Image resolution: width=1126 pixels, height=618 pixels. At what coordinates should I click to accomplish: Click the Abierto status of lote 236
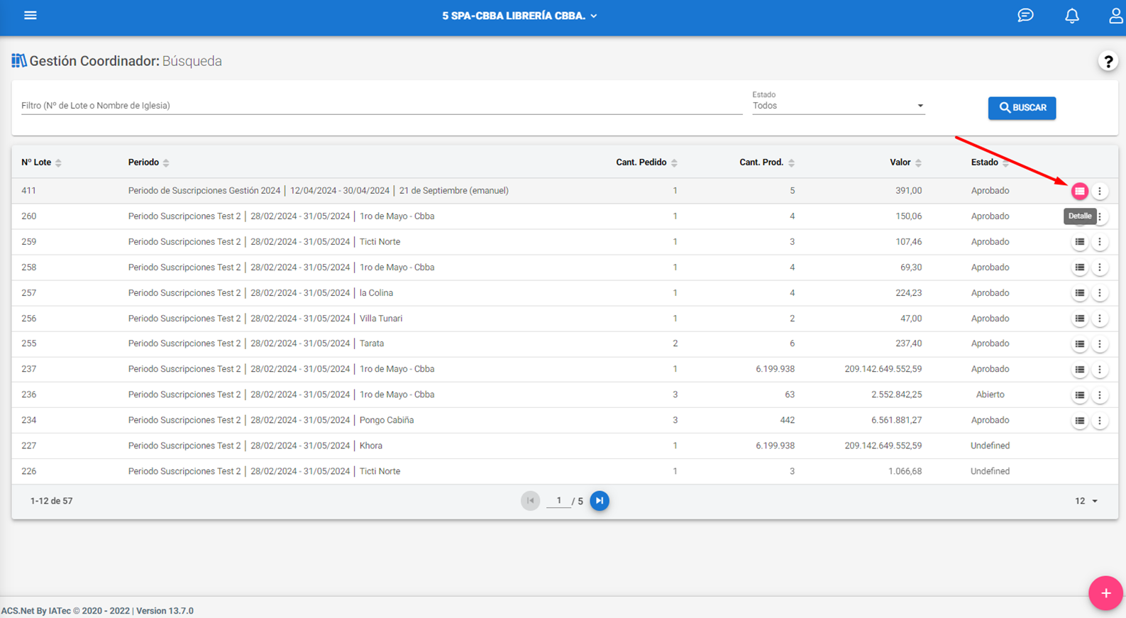[990, 394]
